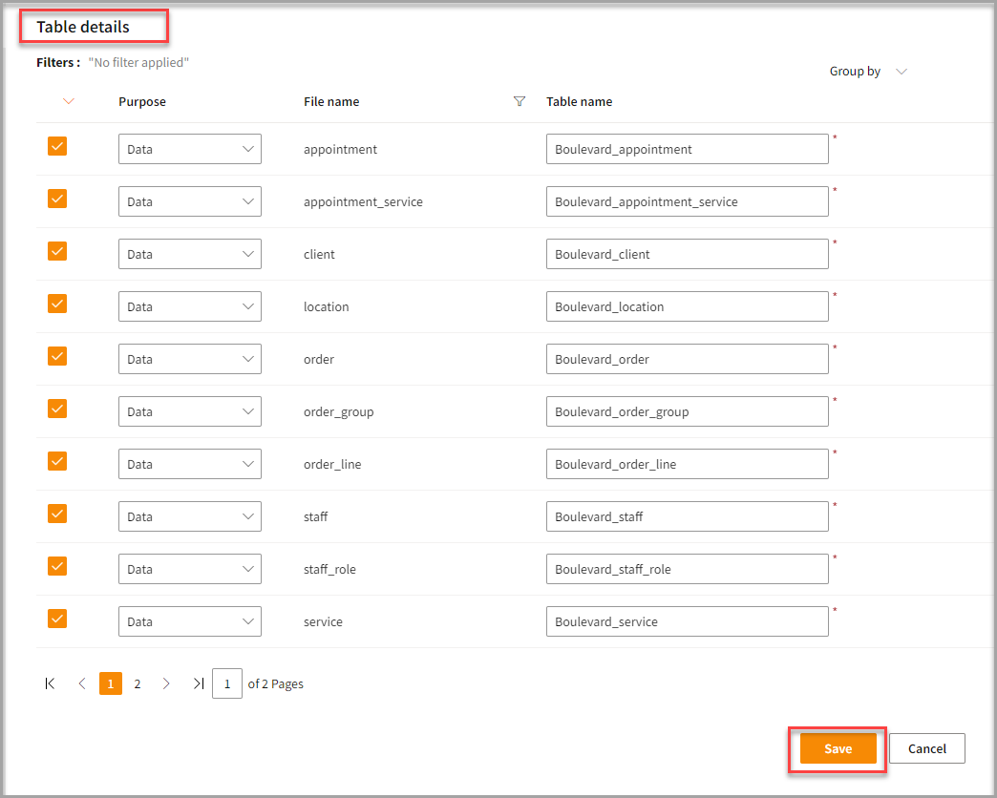This screenshot has width=997, height=798.
Task: Click the Cancel button
Action: pyautogui.click(x=926, y=749)
